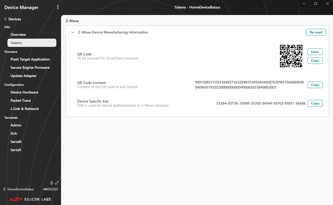Image resolution: width=333 pixels, height=205 pixels.
Task: Click the app minimize icon in the titlebar
Action: point(304,4)
